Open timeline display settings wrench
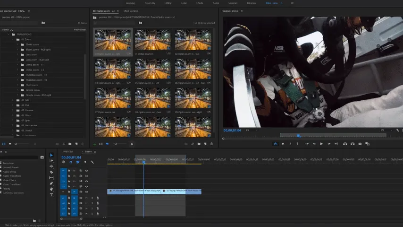 [92, 162]
